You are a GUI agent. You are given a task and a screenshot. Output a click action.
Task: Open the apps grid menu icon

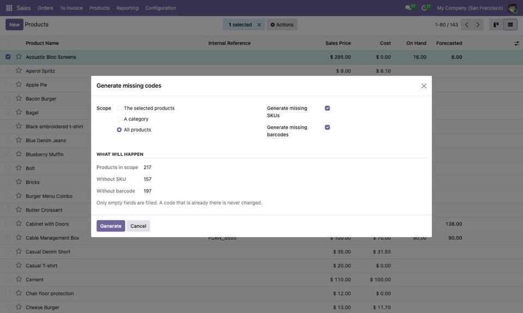9,8
